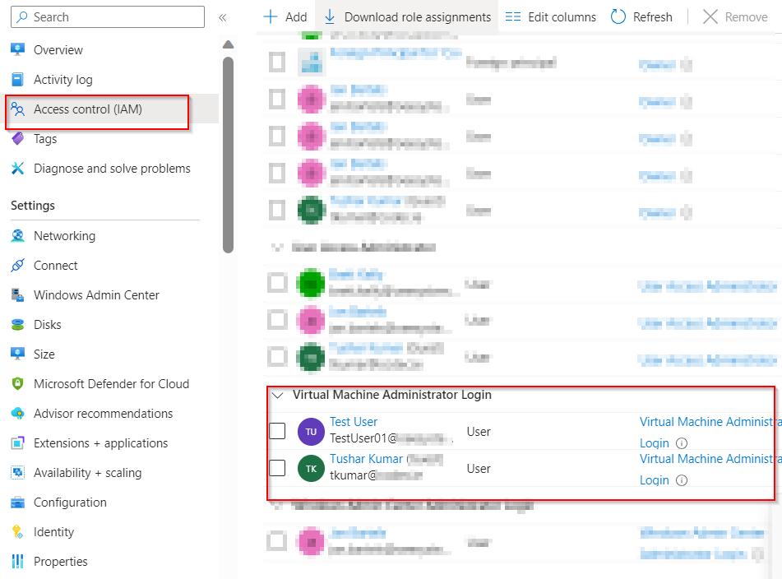Click the Add plus icon
Image resolution: width=782 pixels, height=579 pixels.
click(271, 17)
